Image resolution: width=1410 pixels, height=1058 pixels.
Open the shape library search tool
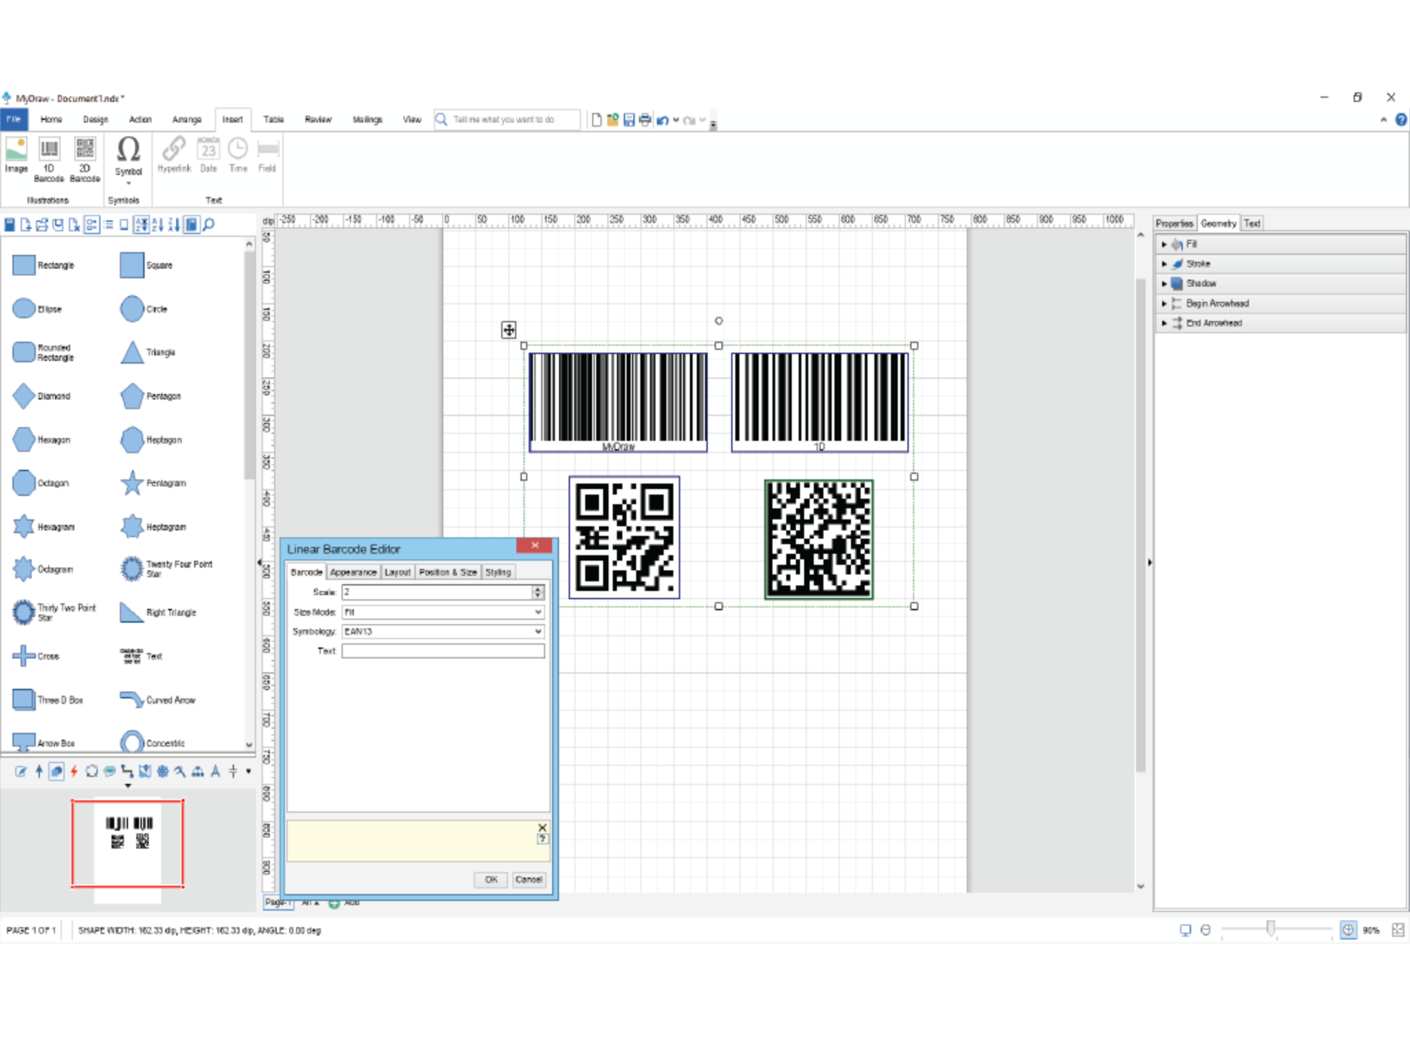tap(209, 225)
